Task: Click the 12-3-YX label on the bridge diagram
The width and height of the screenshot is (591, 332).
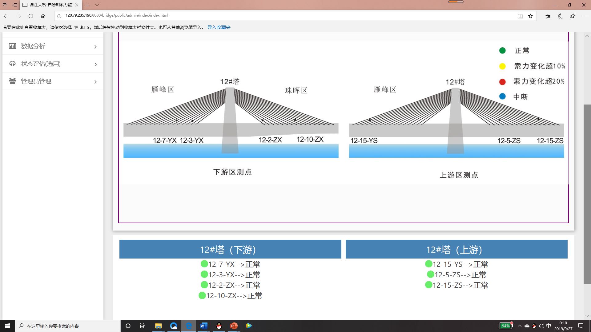Action: pyautogui.click(x=191, y=140)
